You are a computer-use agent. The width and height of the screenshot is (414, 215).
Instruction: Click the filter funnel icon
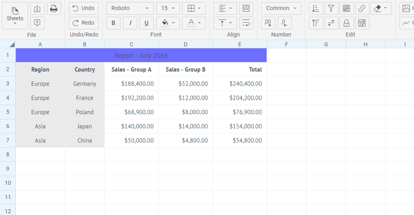tap(331, 9)
